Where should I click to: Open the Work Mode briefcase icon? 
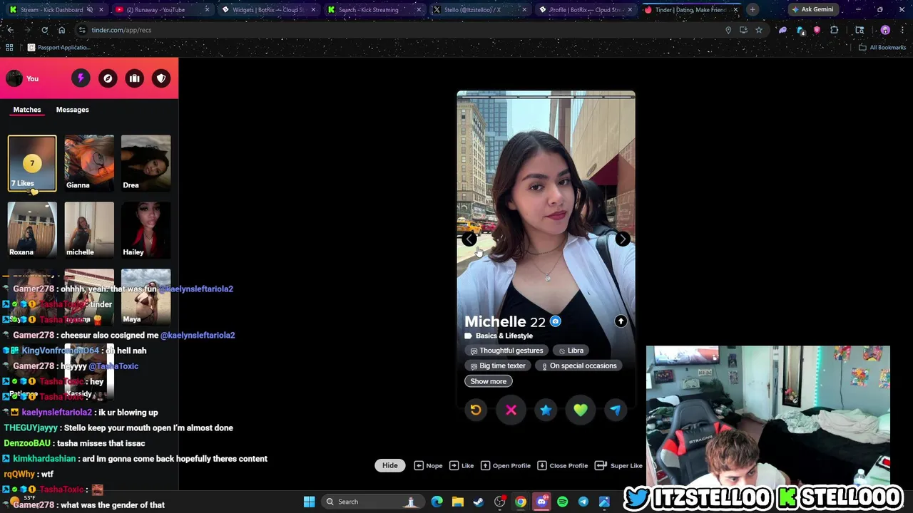point(134,78)
